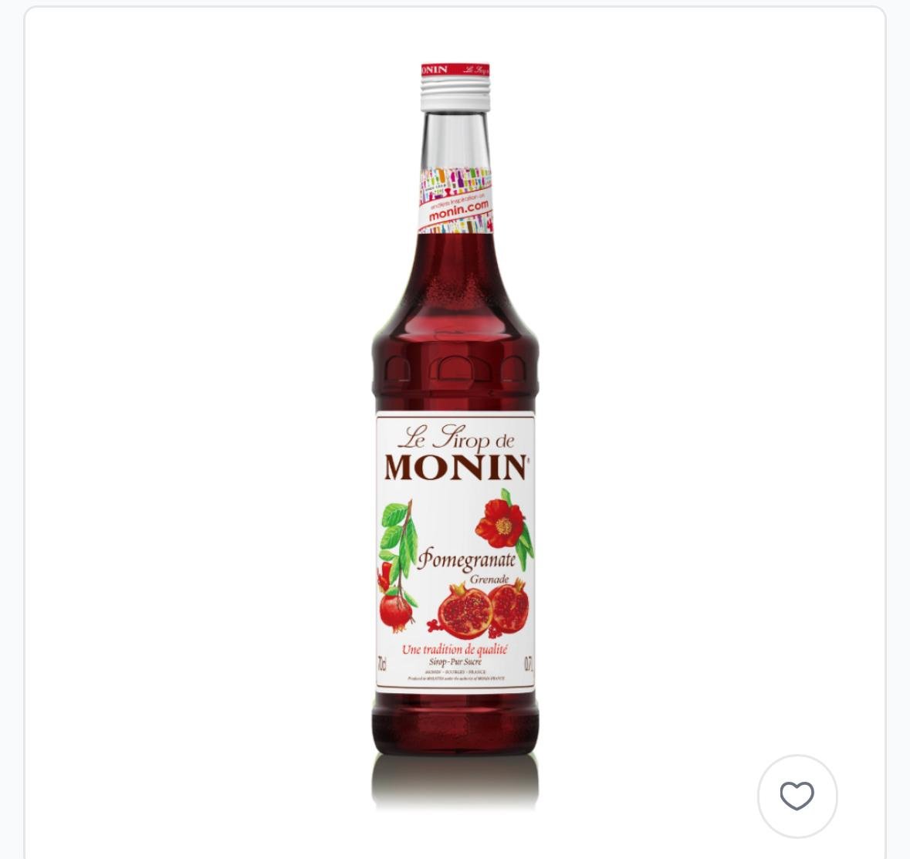
Task: Click the 'Sirop-Pur Sucre' line on label
Action: (x=455, y=661)
